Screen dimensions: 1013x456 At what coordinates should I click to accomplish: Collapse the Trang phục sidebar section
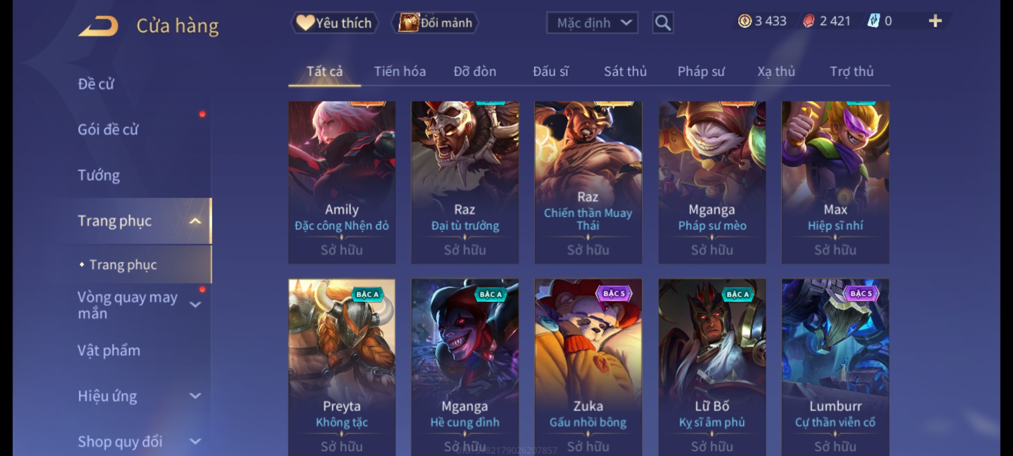[x=195, y=221]
